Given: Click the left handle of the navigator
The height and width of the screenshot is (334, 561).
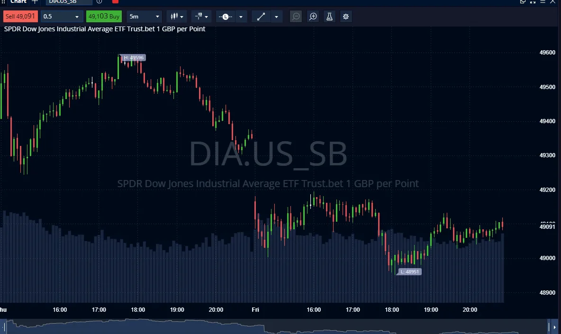Looking at the screenshot, I should pyautogui.click(x=5, y=327).
